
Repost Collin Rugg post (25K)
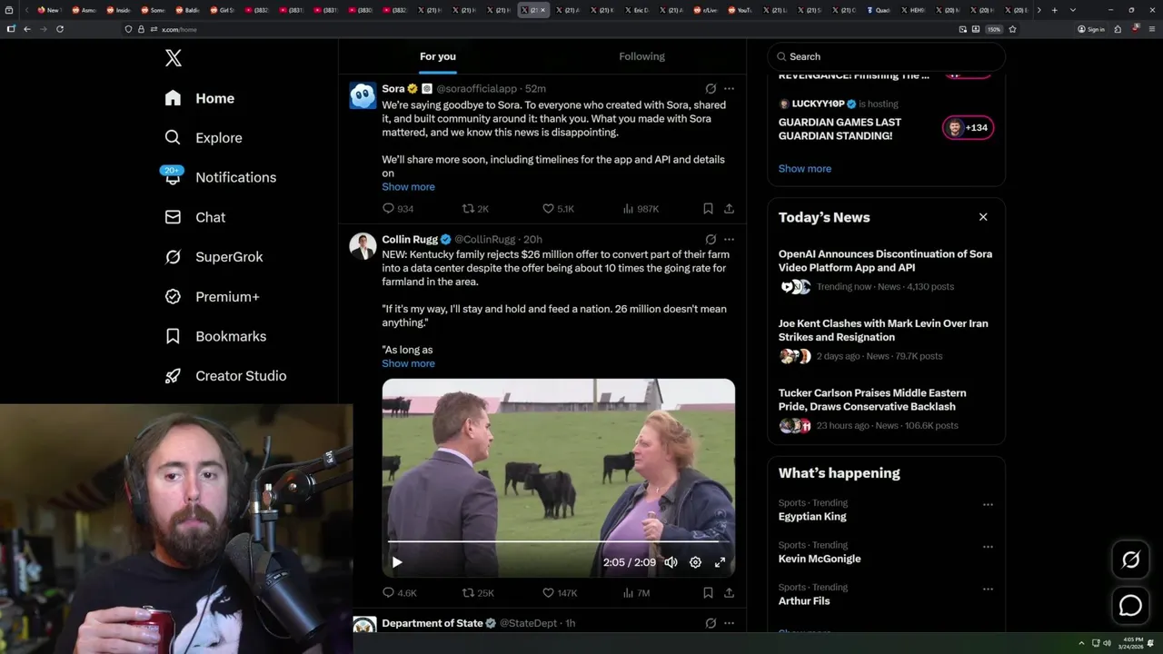(478, 593)
